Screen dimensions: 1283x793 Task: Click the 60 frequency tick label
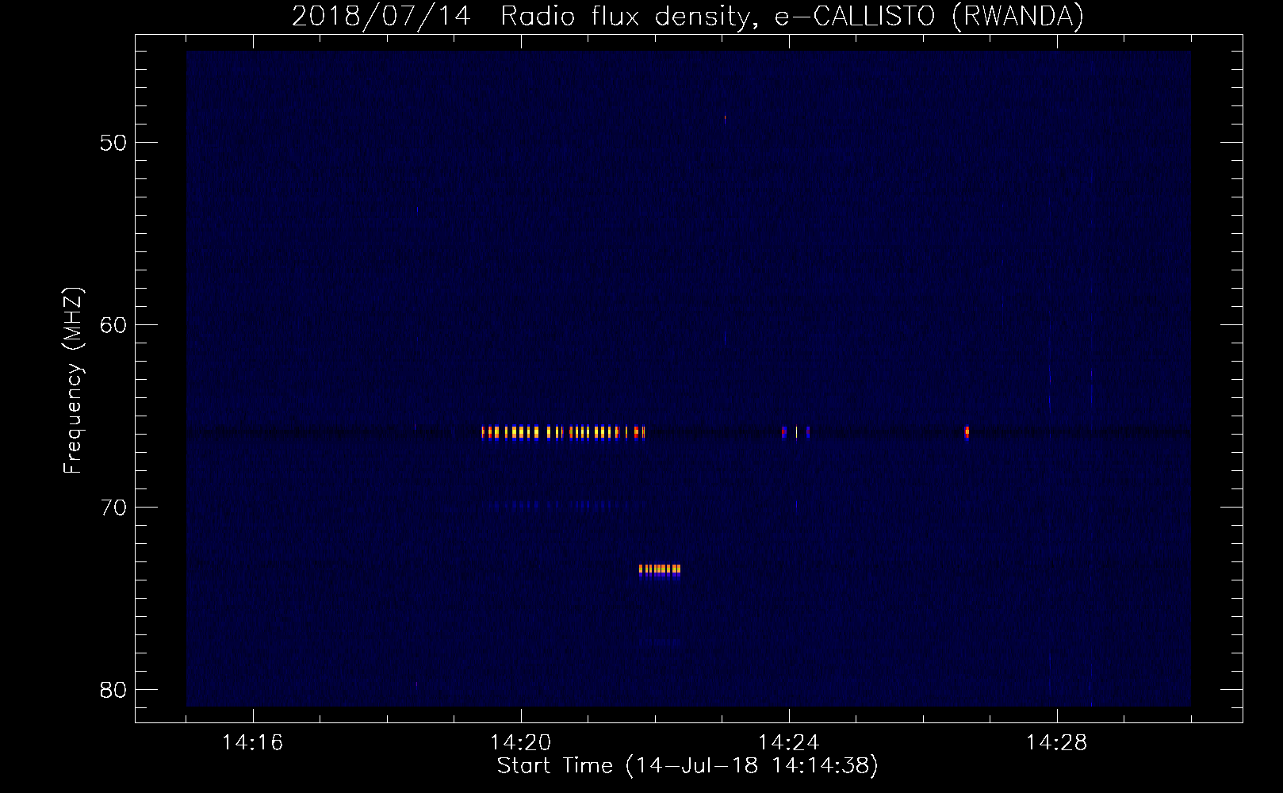pyautogui.click(x=113, y=325)
